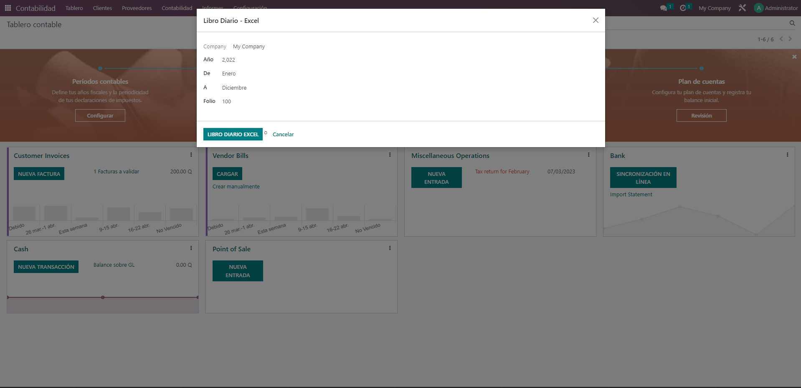Open the activities clock icon
801x388 pixels.
(x=683, y=8)
